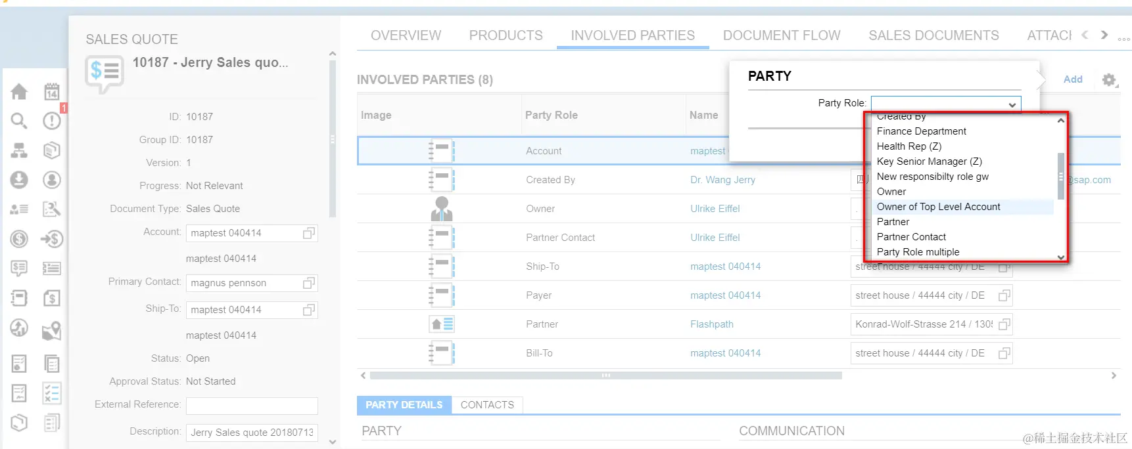Click the table's horizontal scrollbar
The height and width of the screenshot is (449, 1132).
(x=605, y=375)
